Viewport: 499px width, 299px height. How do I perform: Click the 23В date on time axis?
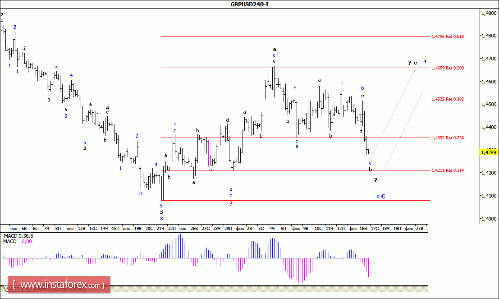pos(420,228)
